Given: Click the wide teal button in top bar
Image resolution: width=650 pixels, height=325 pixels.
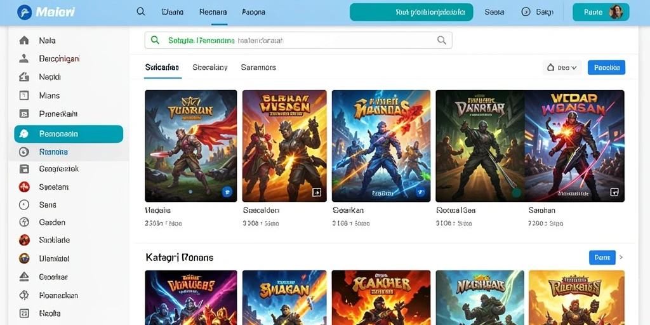Looking at the screenshot, I should [x=411, y=12].
